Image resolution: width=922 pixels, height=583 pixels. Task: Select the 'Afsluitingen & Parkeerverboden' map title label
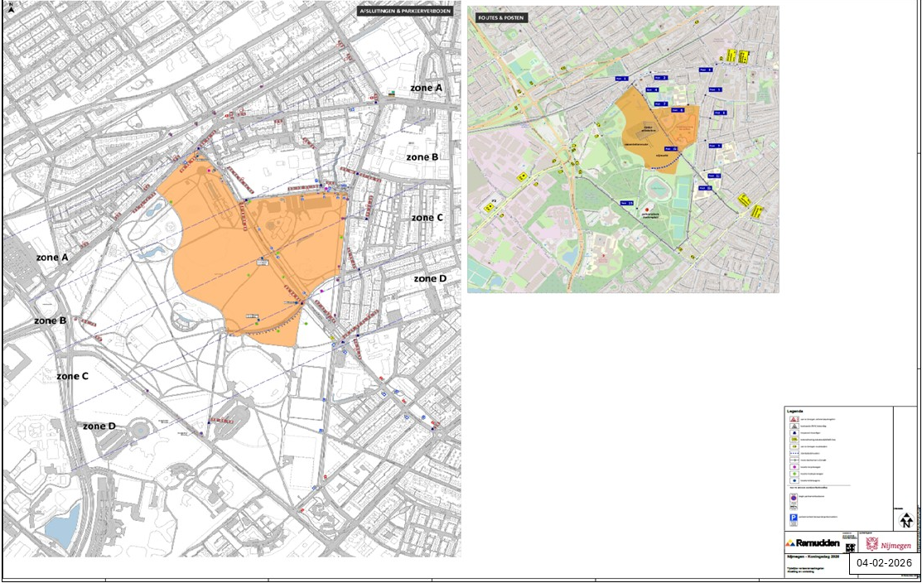coord(404,12)
